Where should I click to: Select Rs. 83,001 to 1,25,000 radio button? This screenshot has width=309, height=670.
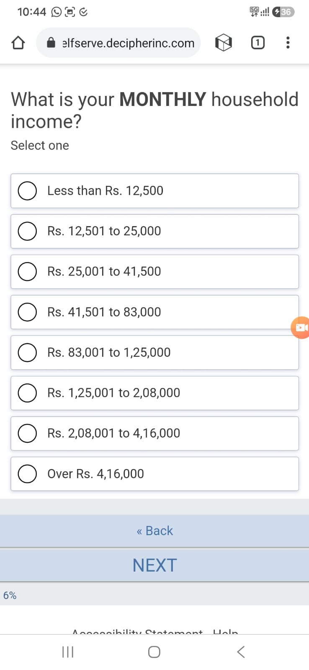pos(154,353)
